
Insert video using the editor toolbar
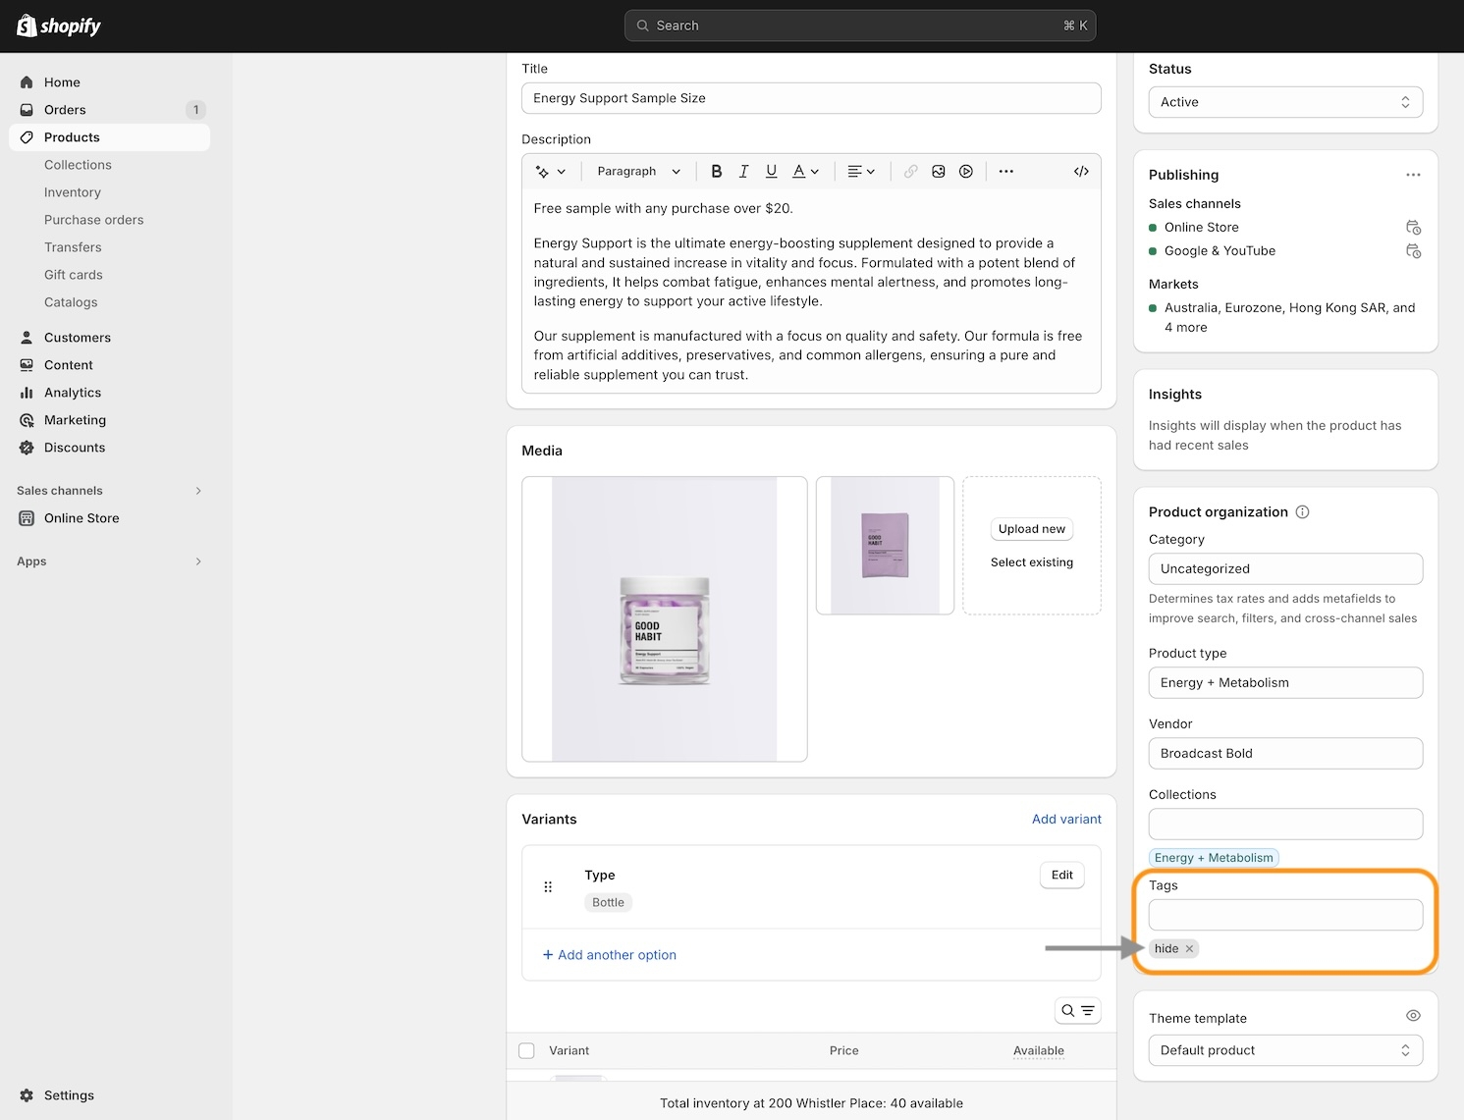[x=966, y=171]
